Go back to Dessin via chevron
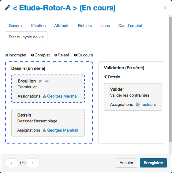Screen dimensions: 172x173 tap(106, 77)
